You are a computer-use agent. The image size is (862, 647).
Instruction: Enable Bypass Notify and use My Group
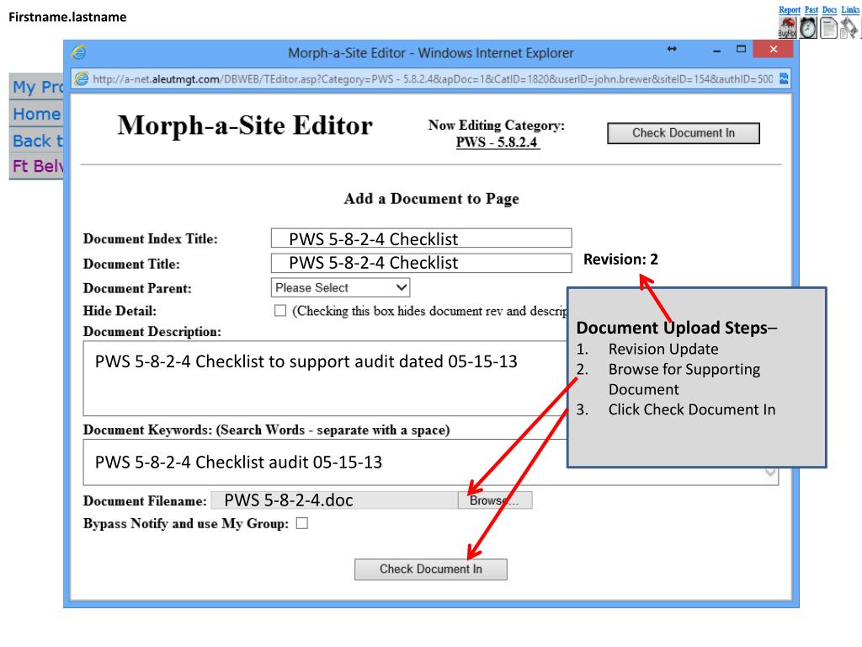pos(302,523)
